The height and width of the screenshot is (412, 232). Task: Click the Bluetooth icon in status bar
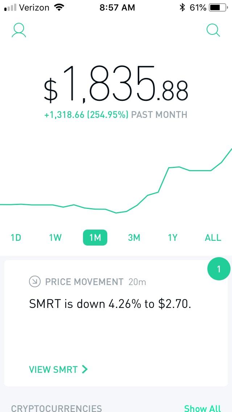point(182,7)
